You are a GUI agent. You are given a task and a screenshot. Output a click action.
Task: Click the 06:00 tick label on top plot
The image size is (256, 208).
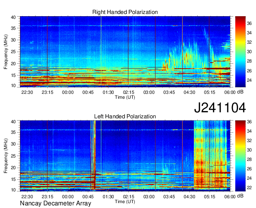pos(230,92)
